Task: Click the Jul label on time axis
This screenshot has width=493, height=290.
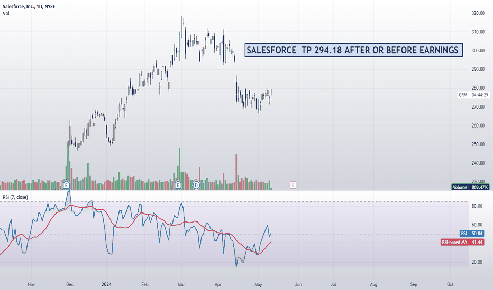Action: [x=333, y=284]
